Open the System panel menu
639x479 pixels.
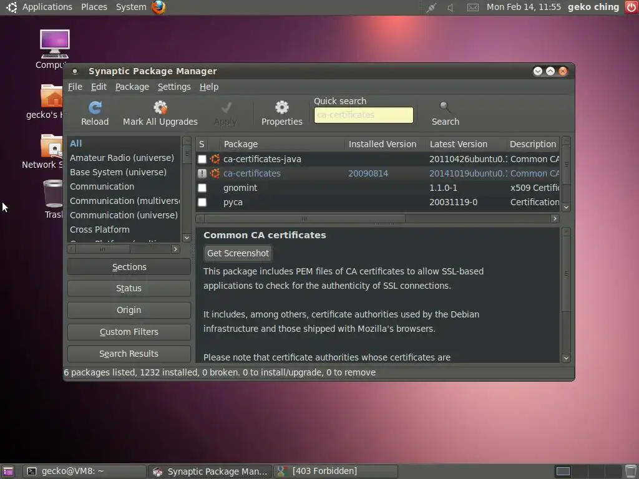tap(131, 7)
